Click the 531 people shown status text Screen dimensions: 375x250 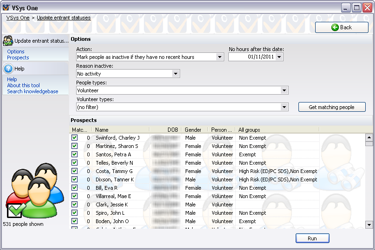point(23,224)
